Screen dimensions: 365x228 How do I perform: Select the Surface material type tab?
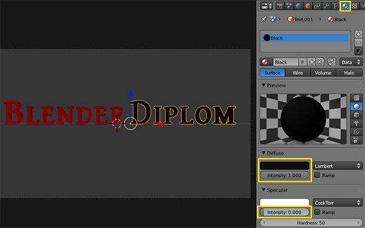pos(273,73)
